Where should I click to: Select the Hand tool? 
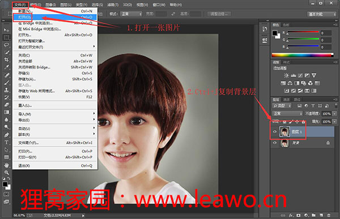click(6, 165)
